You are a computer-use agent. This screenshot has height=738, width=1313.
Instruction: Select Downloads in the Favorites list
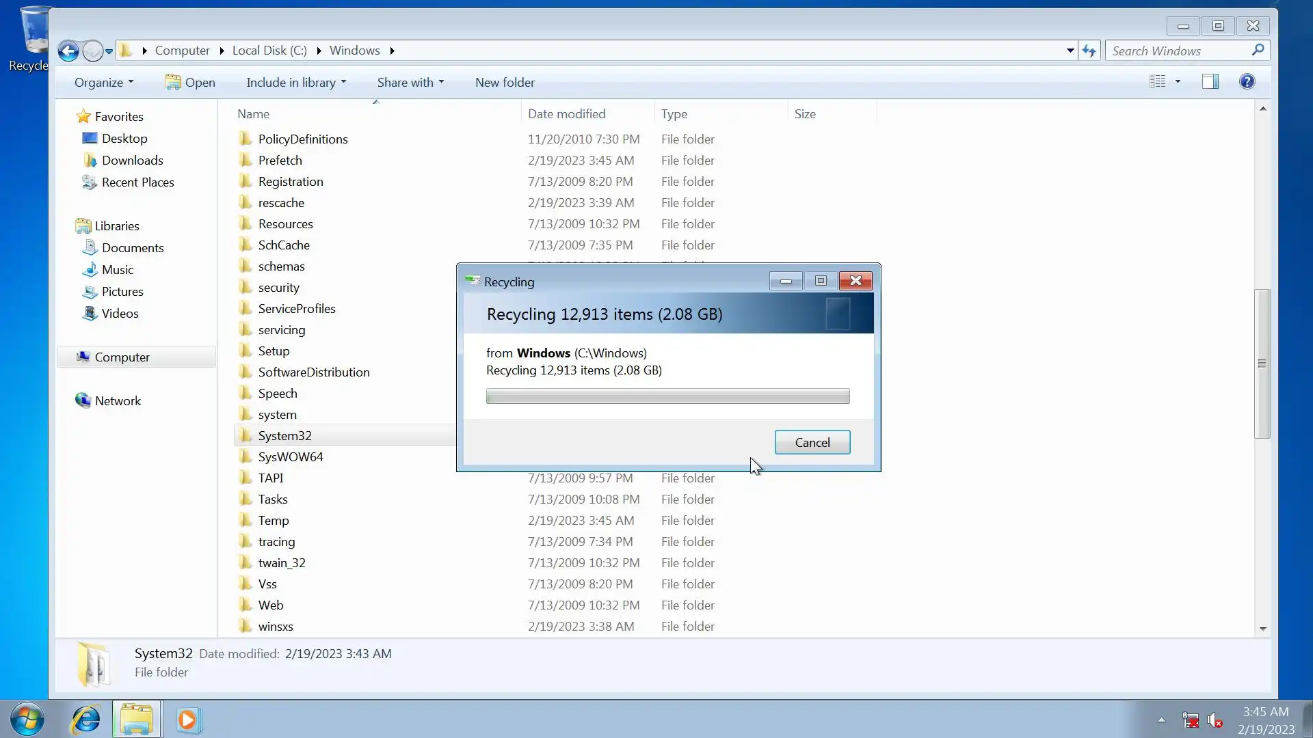coord(132,161)
